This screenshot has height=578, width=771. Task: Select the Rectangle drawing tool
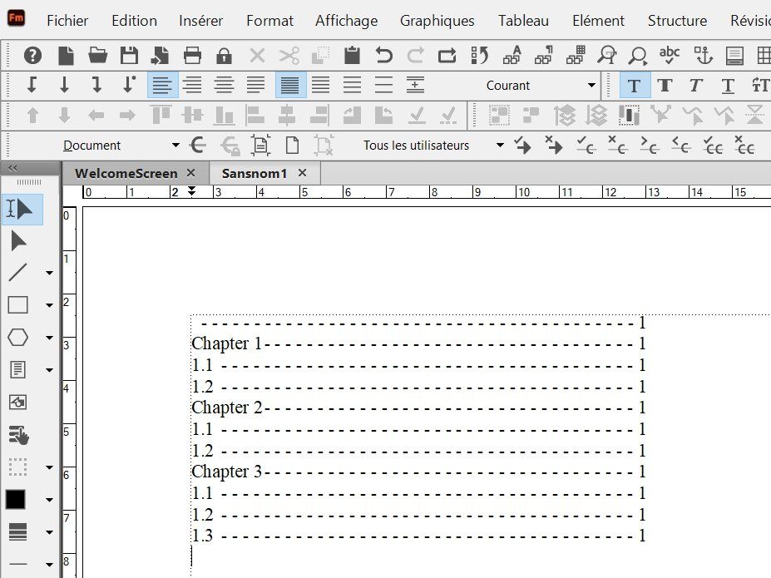tap(18, 304)
